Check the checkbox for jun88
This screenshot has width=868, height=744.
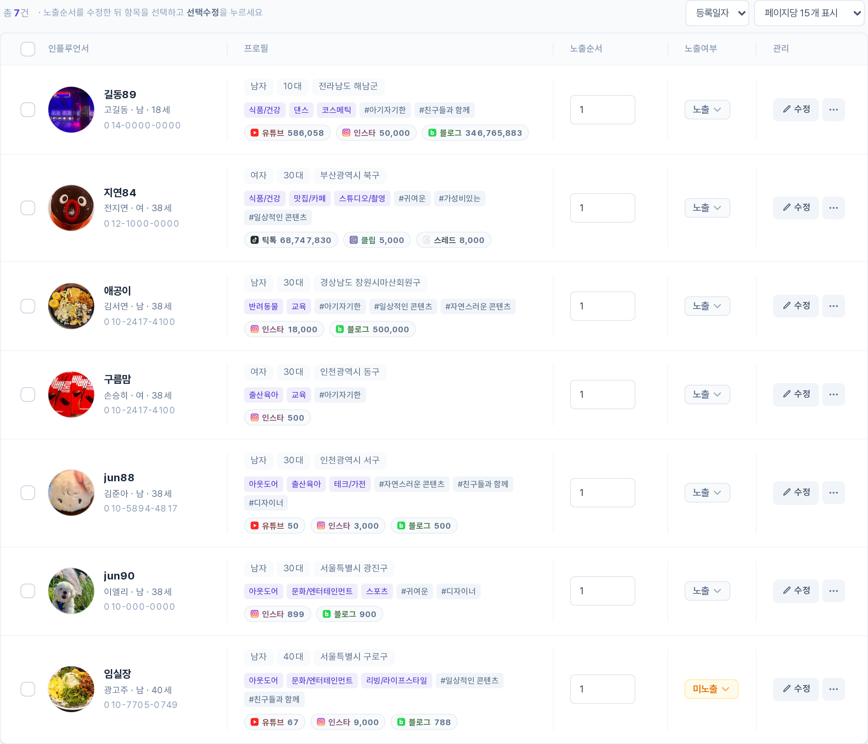[28, 493]
